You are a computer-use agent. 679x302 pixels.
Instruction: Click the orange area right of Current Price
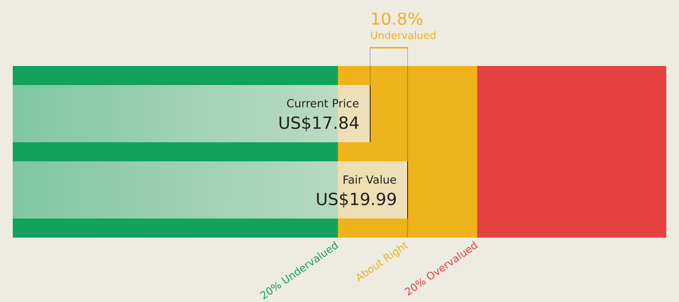[x=424, y=114]
